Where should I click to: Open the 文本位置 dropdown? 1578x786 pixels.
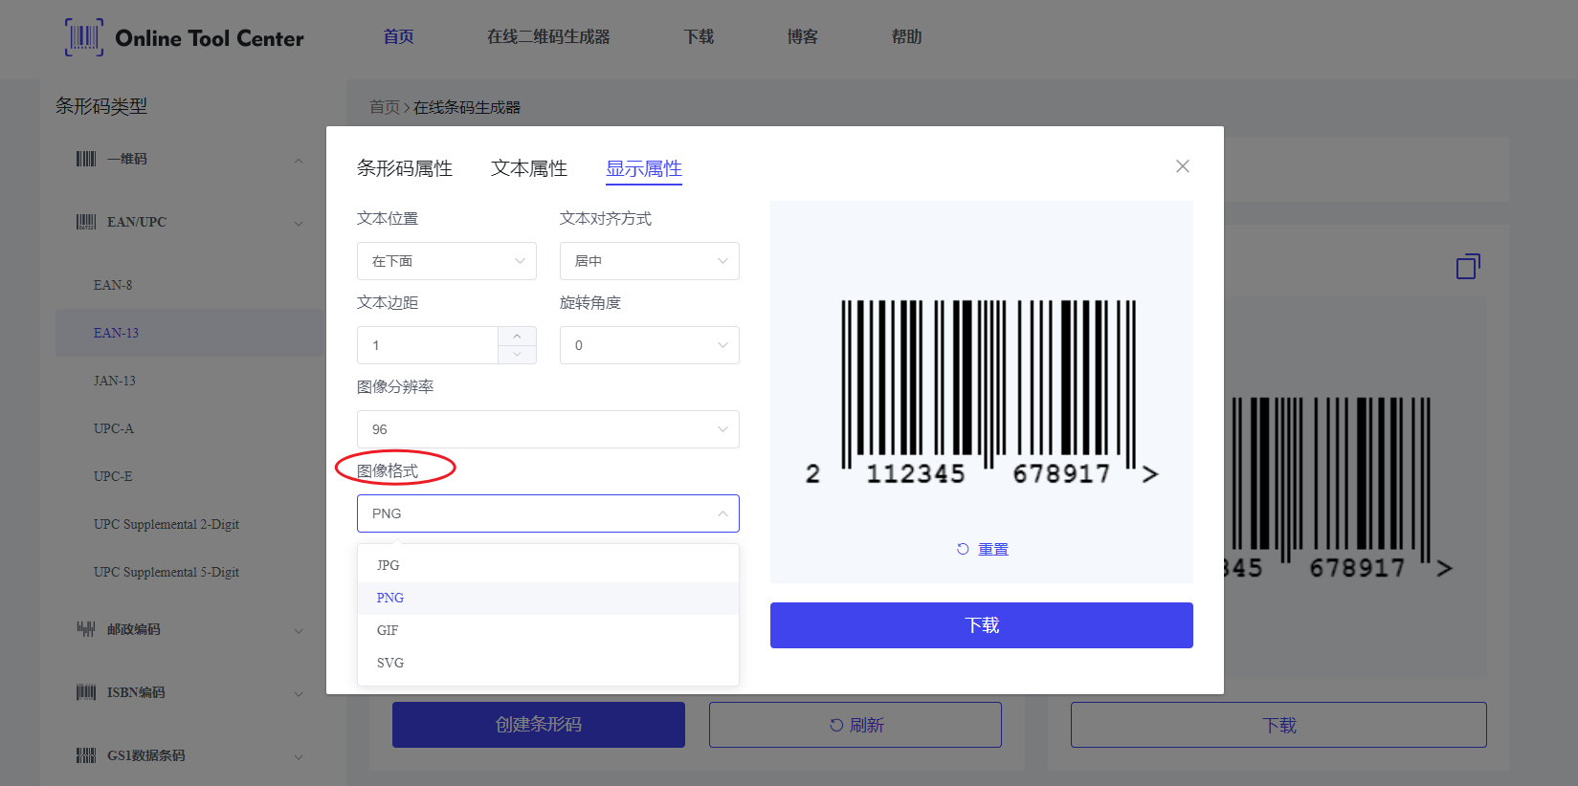click(x=447, y=261)
